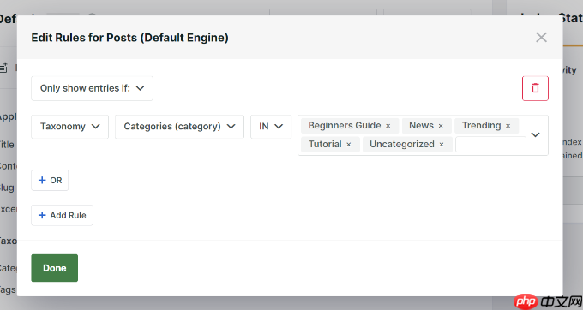Open the 'Only show entries if:' dropdown

(x=93, y=88)
